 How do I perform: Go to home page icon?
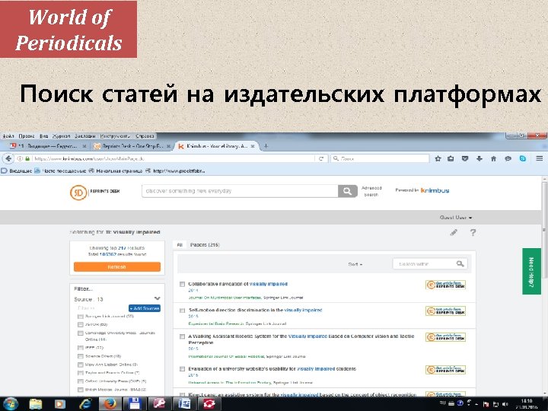[x=493, y=158]
